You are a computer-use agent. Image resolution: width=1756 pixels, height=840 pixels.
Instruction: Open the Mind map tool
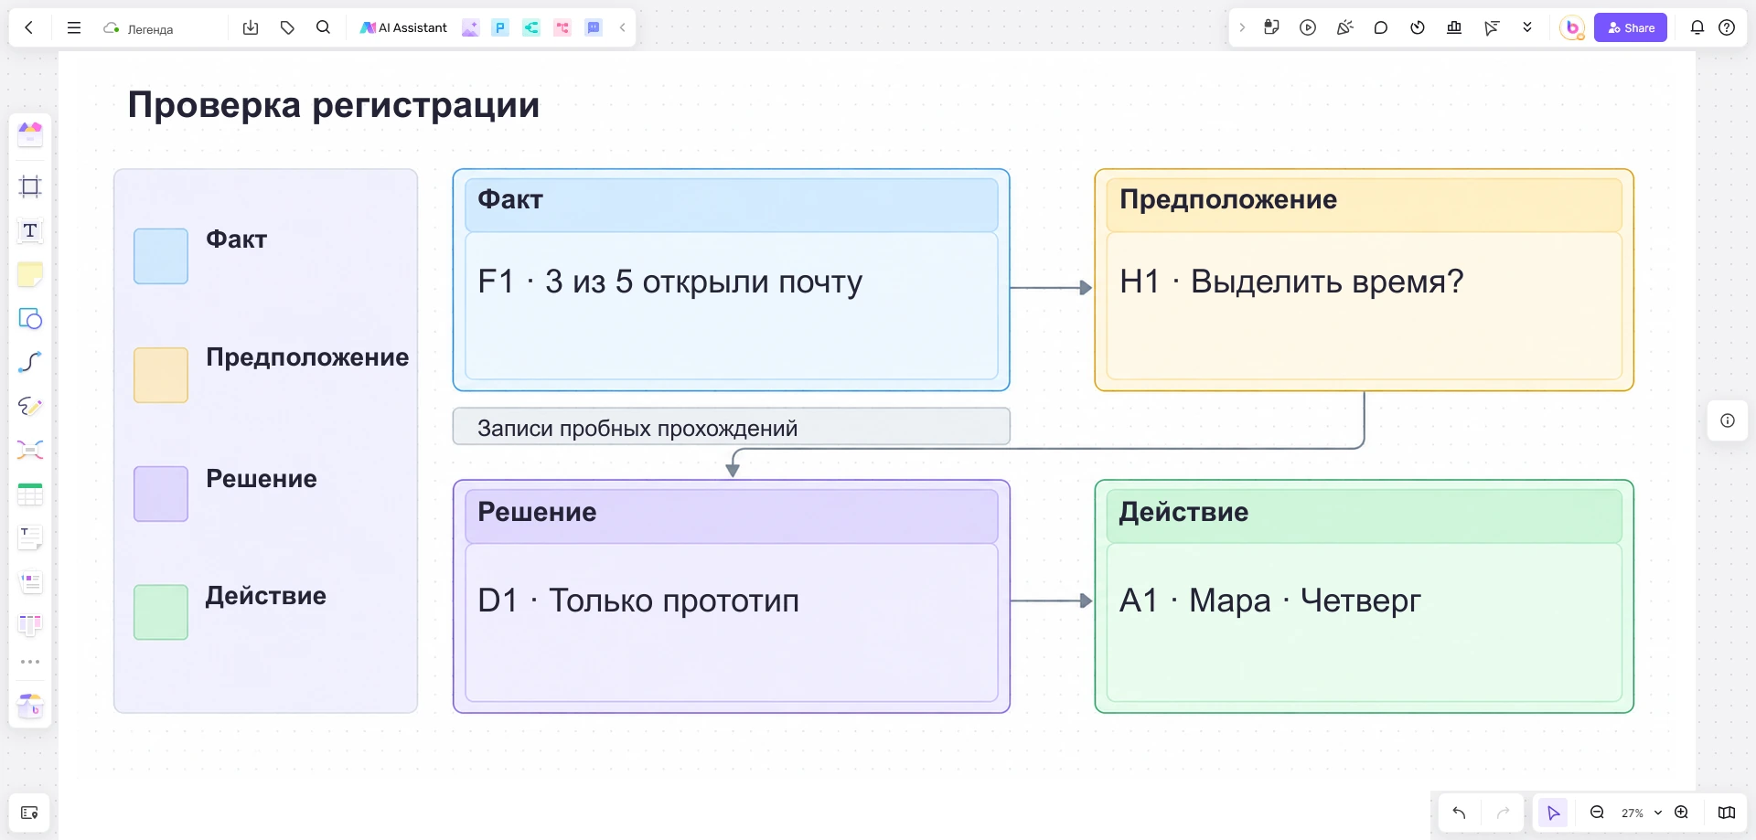[30, 450]
